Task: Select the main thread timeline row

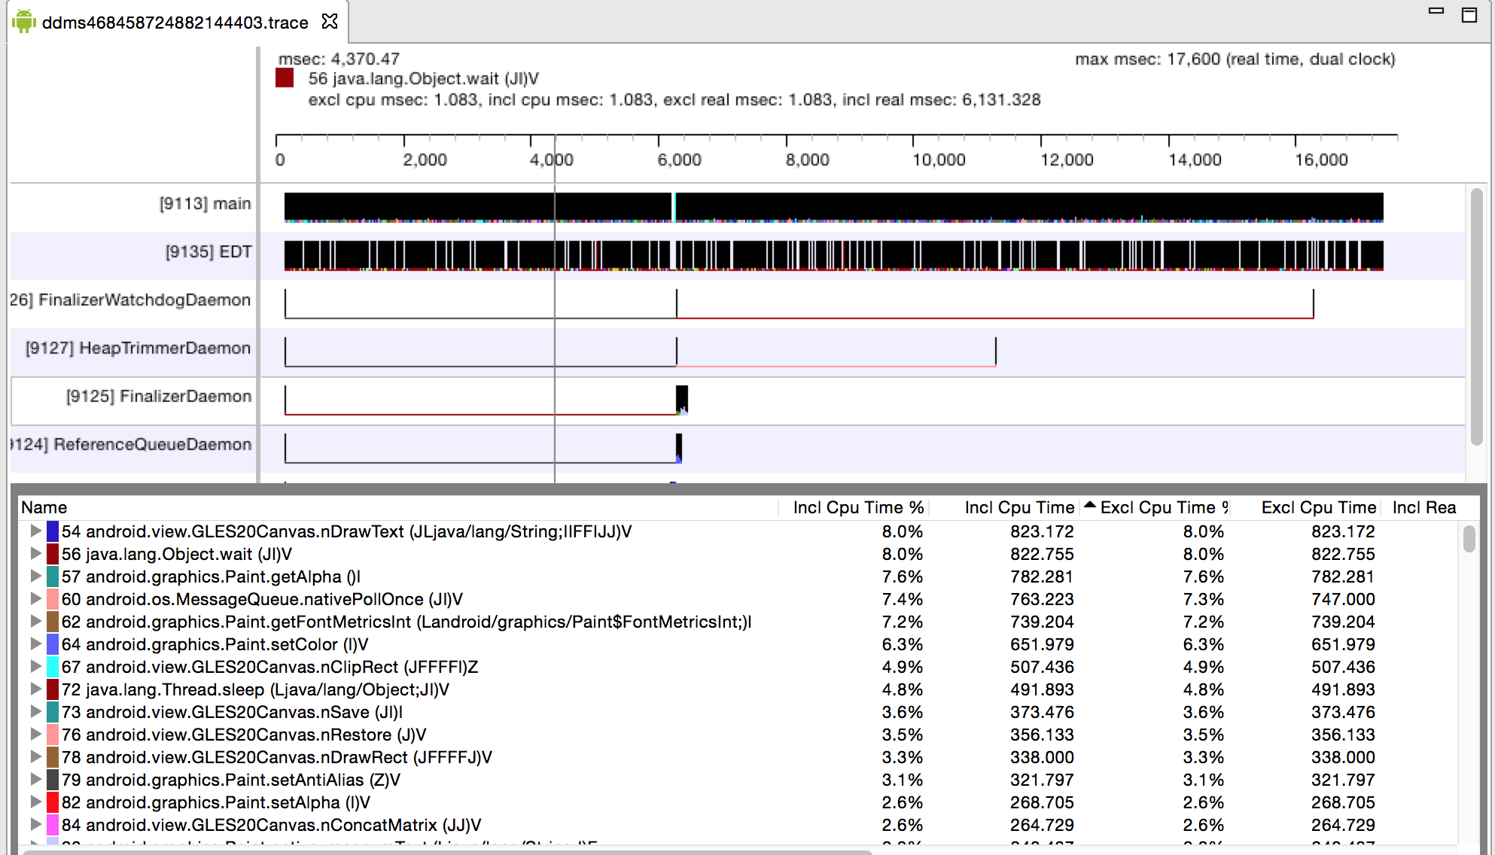Action: [x=833, y=207]
